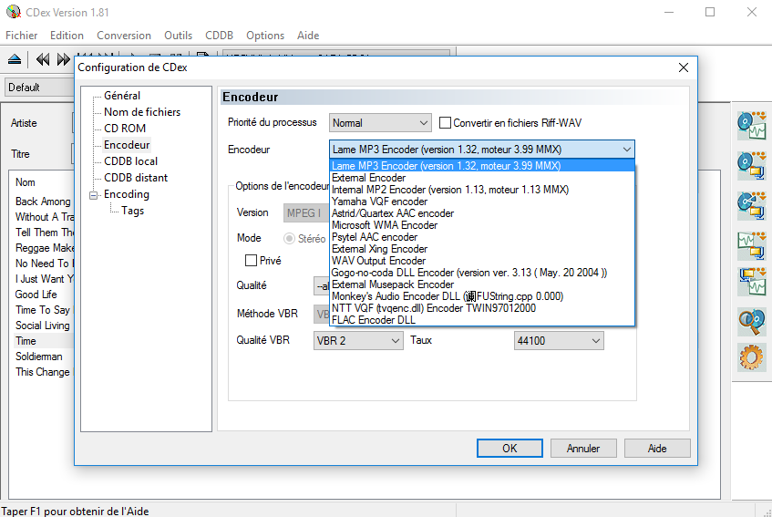Collapse the Encodeur combo box arrow
Image resolution: width=772 pixels, height=517 pixels.
click(626, 150)
